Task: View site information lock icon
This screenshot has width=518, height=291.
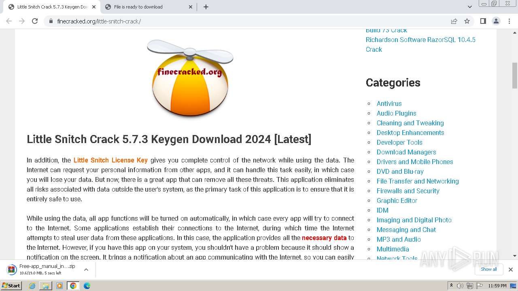Action: pyautogui.click(x=51, y=21)
